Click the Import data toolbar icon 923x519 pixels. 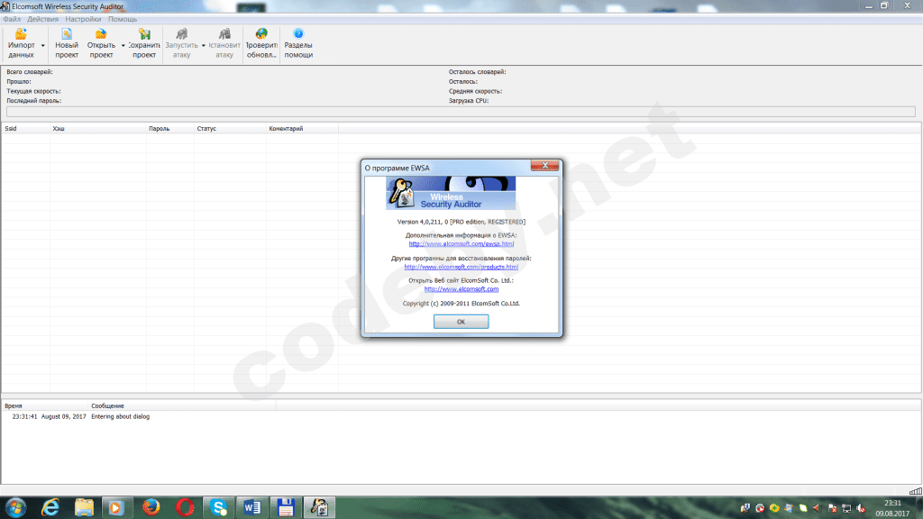click(x=22, y=34)
